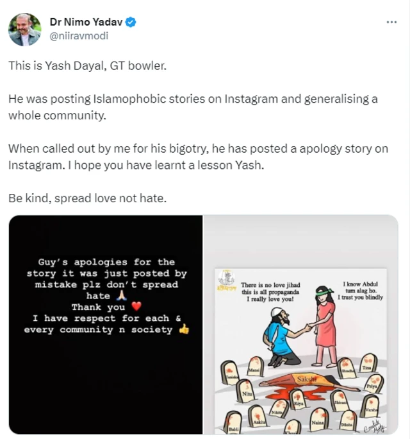Click the paragraph starting "He was posting"

192,107
